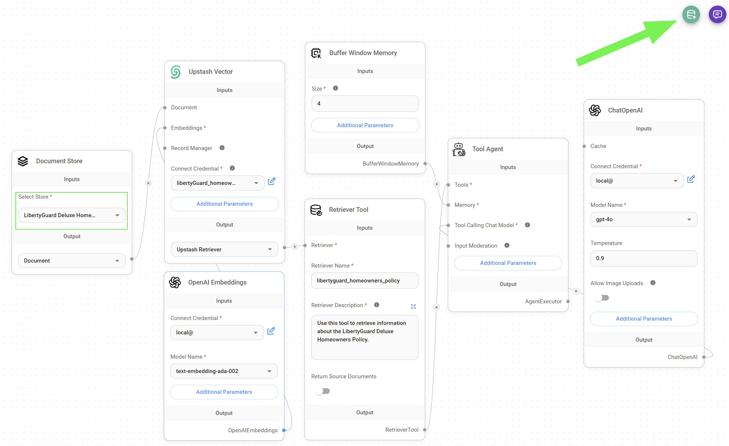The height and width of the screenshot is (446, 729).
Task: Edit the Upstash Vector credential pencil icon
Action: pyautogui.click(x=271, y=181)
